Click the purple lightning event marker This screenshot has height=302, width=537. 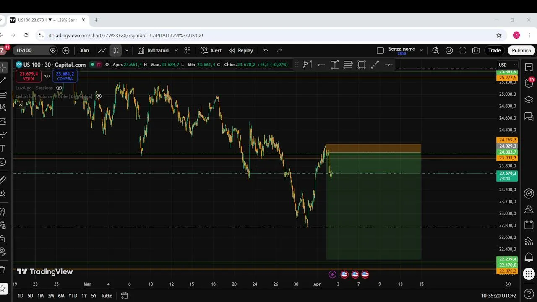(x=332, y=274)
